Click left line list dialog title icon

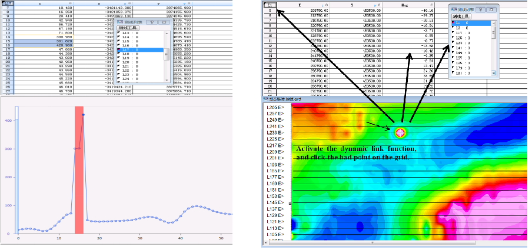pyautogui.click(x=121, y=22)
